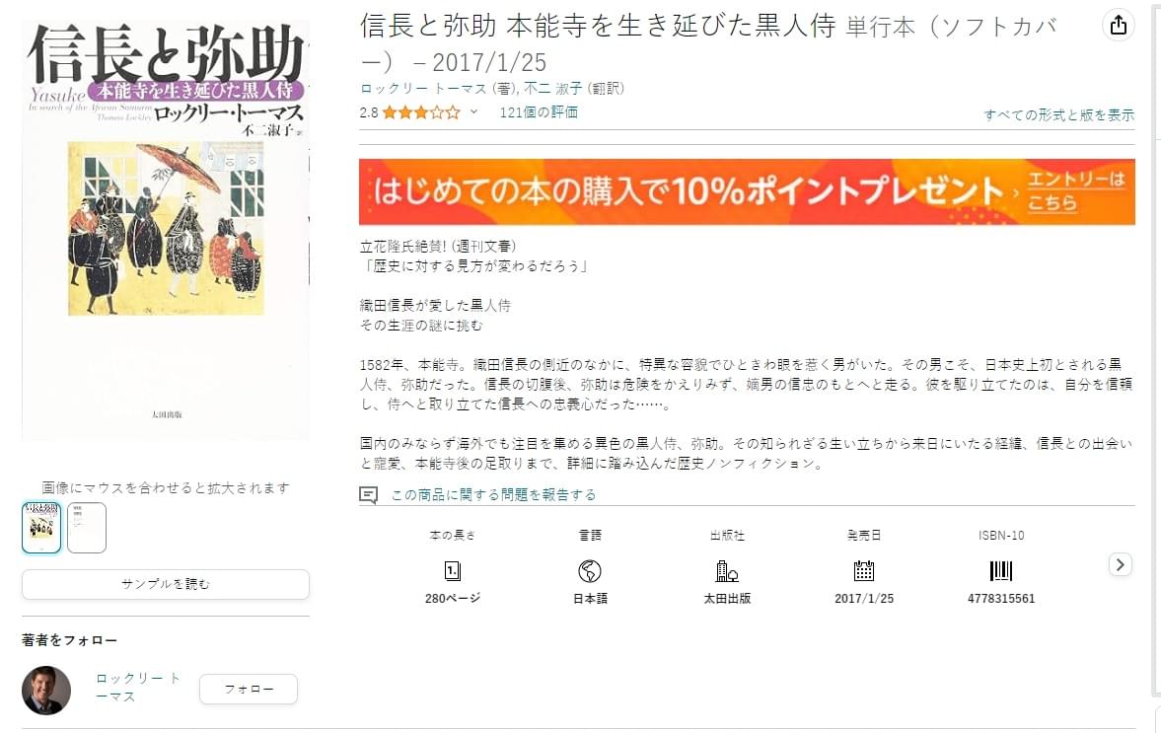Select the second page thumbnail
1161x733 pixels.
[x=87, y=527]
